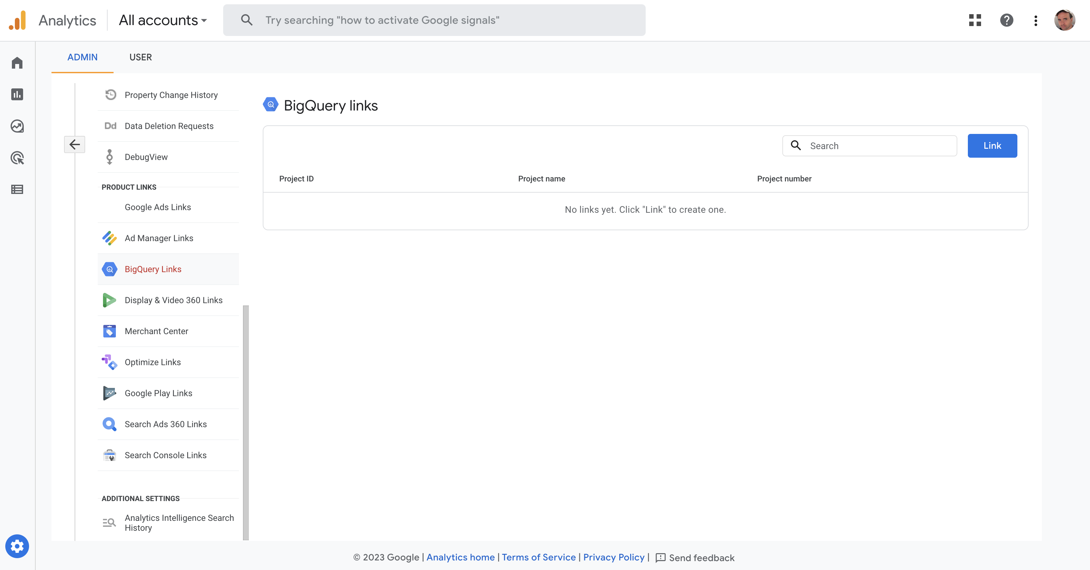1090x570 pixels.
Task: Click the Admin gear icon
Action: tap(17, 546)
